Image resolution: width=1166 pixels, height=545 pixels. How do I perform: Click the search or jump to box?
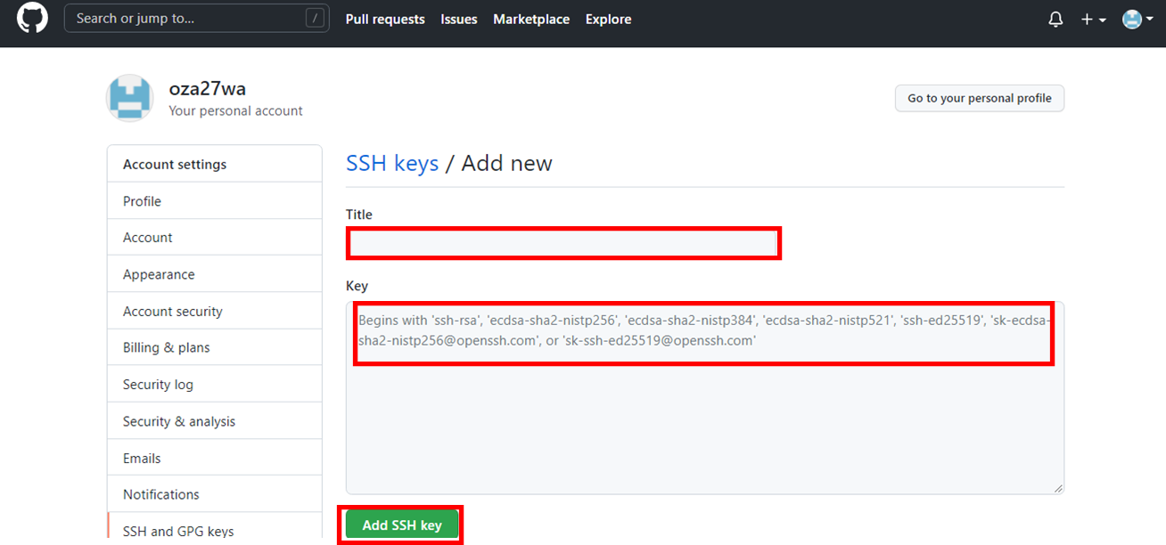(x=196, y=18)
